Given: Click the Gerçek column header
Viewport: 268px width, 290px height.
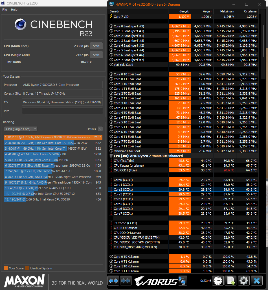Looking at the screenshot, I should coord(180,11).
